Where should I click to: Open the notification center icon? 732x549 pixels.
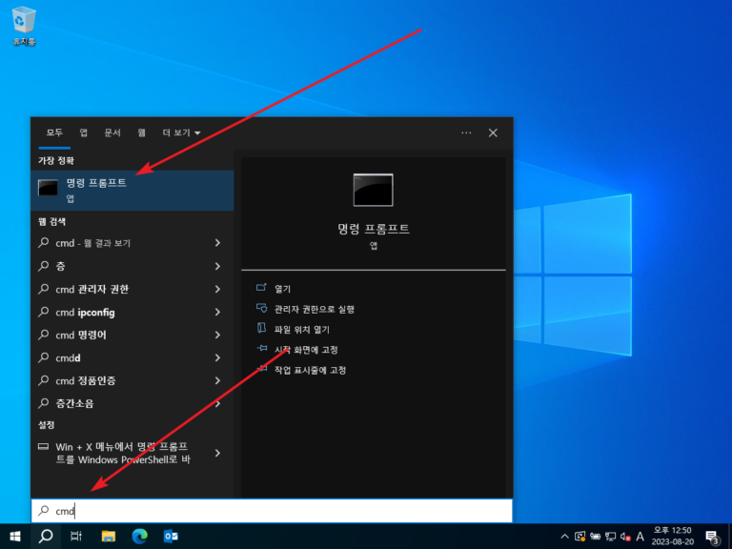(x=711, y=536)
